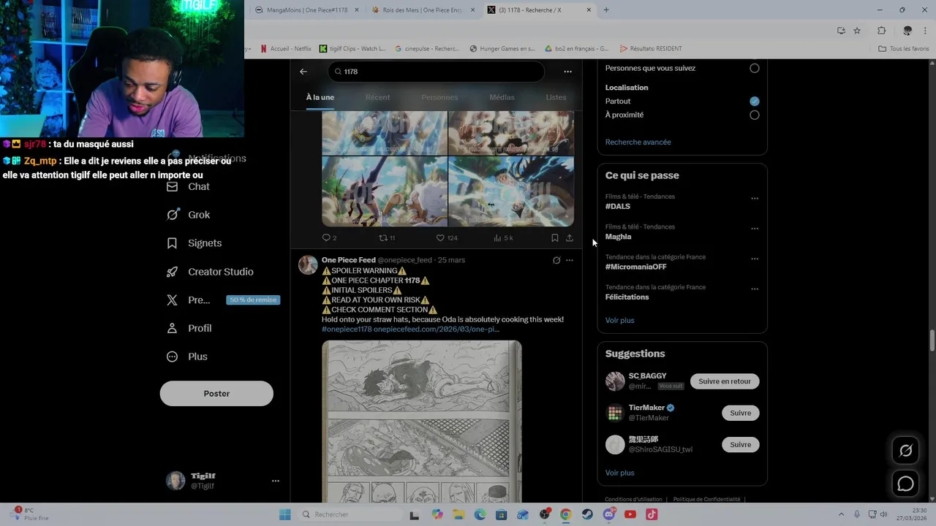Click the X search field containing 1178
This screenshot has height=526, width=936.
pos(437,72)
